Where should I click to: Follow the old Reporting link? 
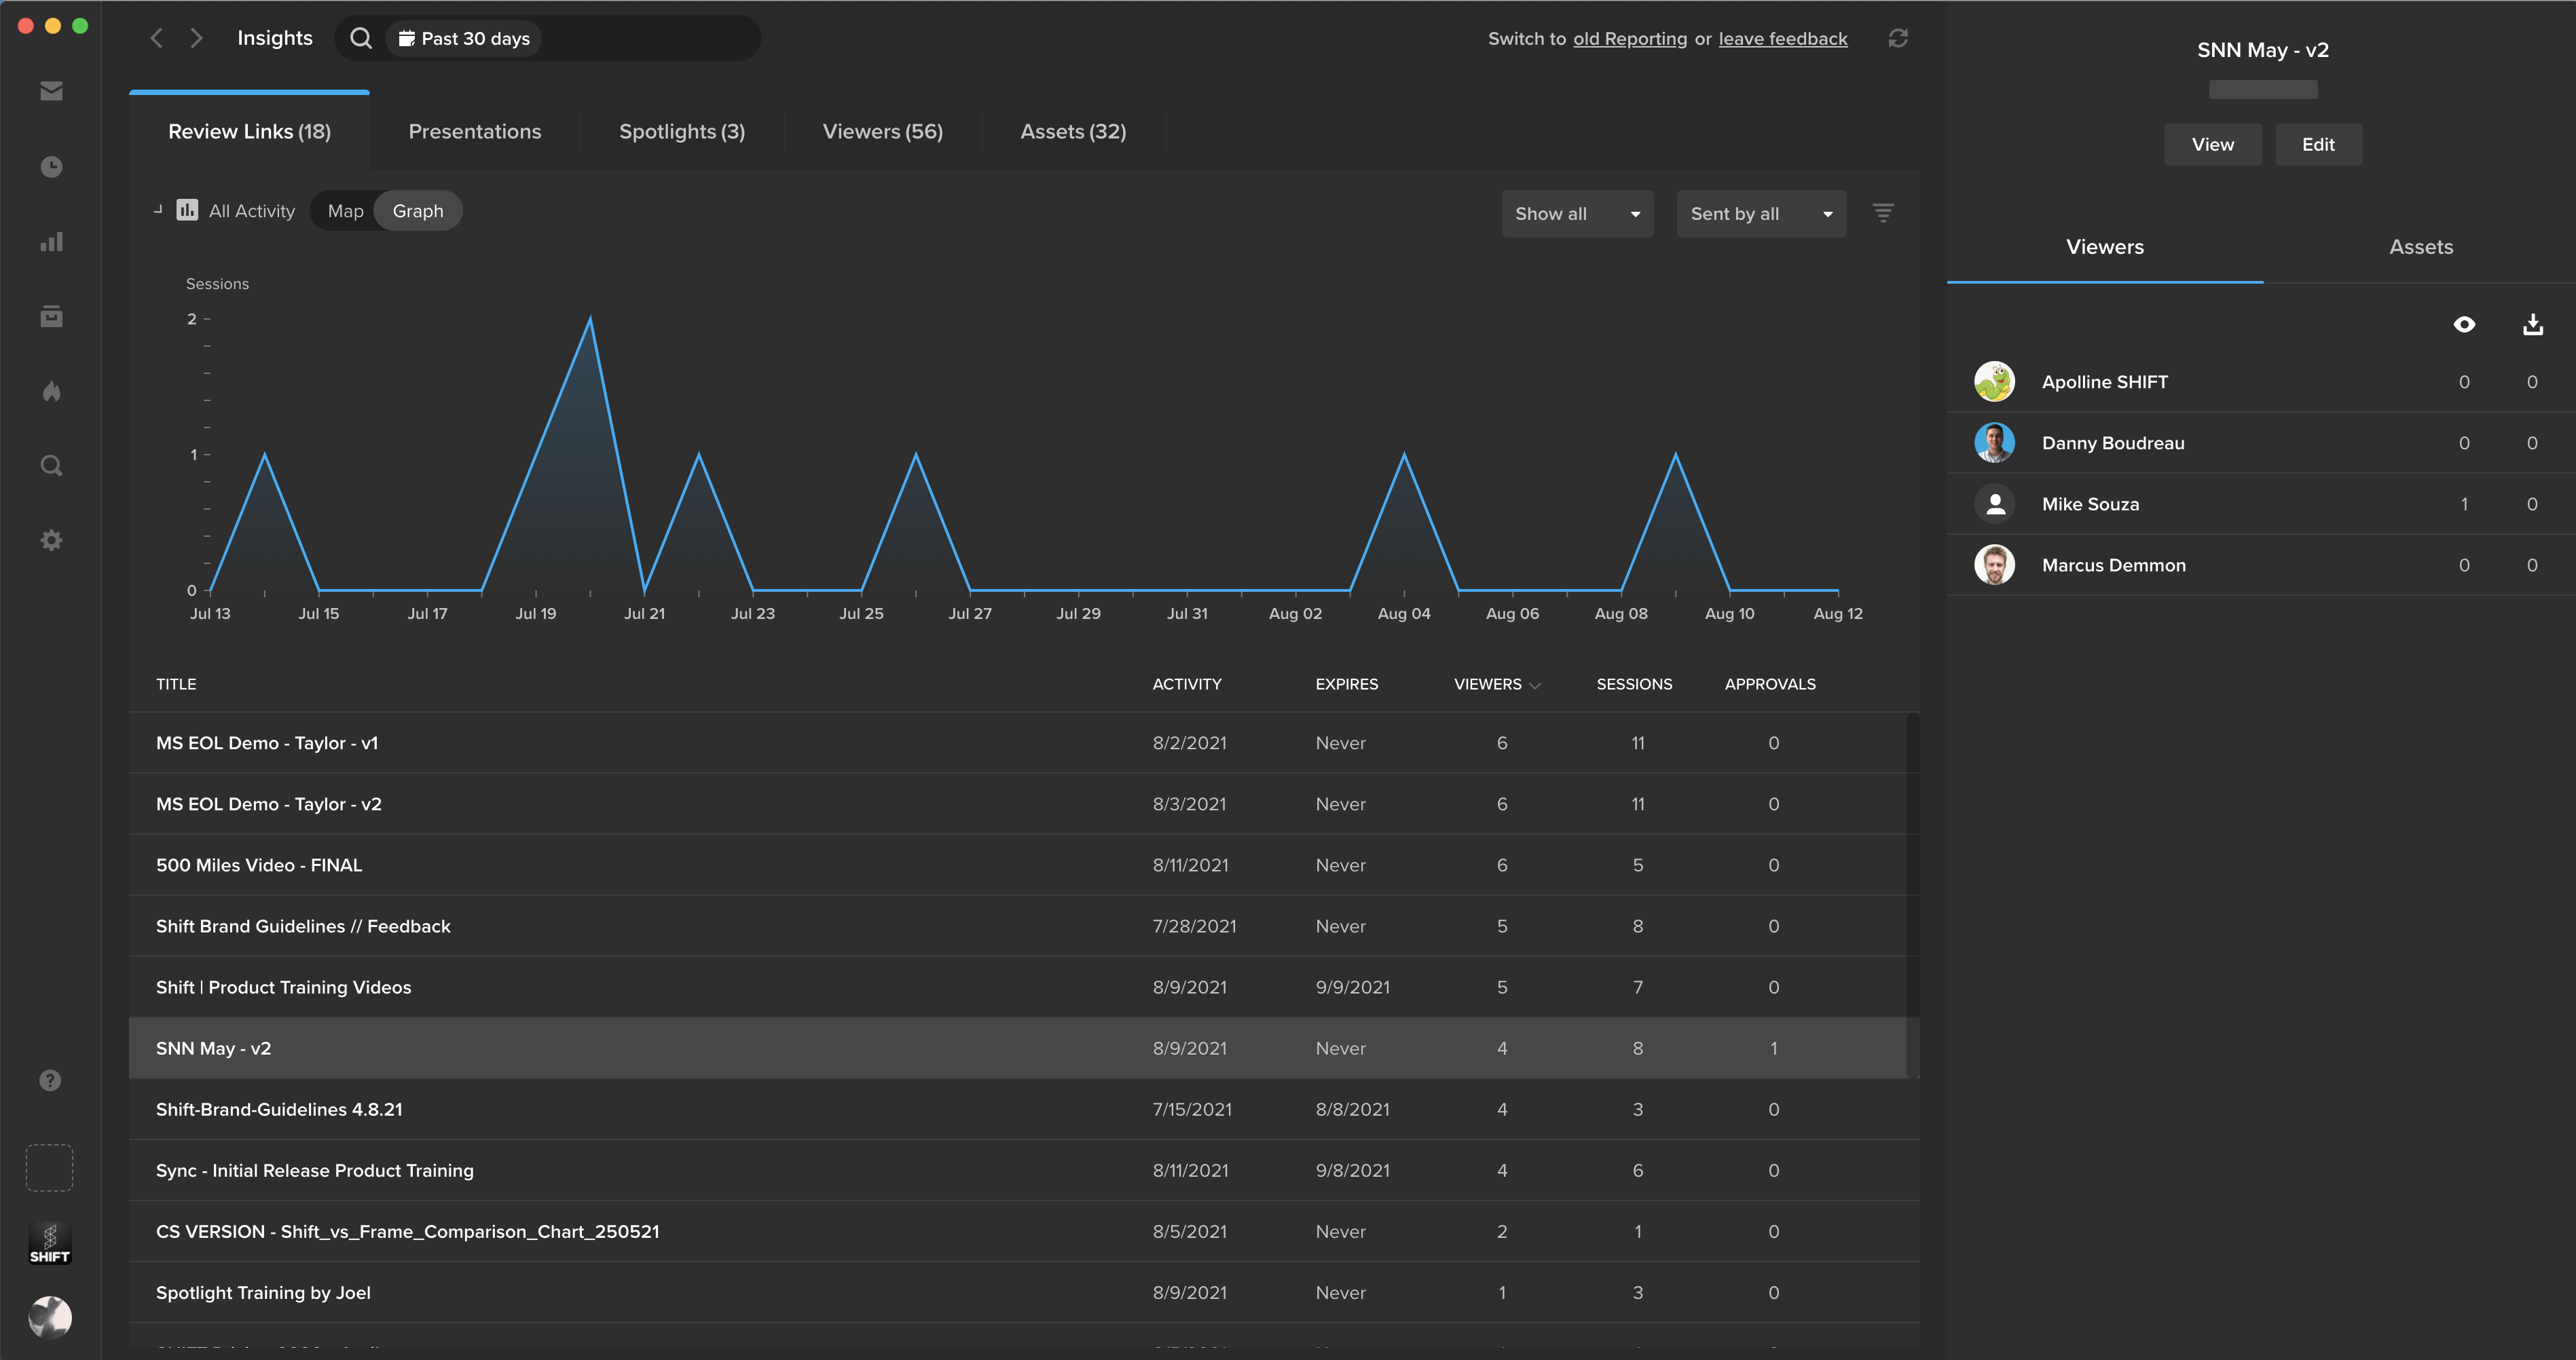tap(1629, 39)
